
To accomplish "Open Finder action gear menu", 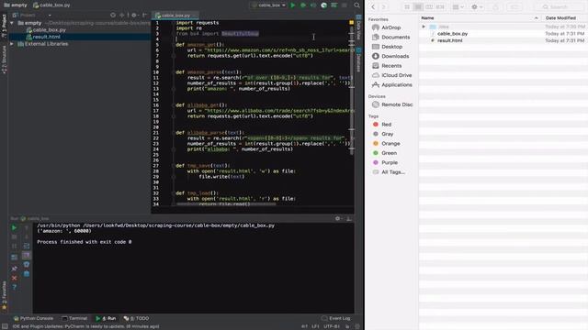I will (x=477, y=6).
